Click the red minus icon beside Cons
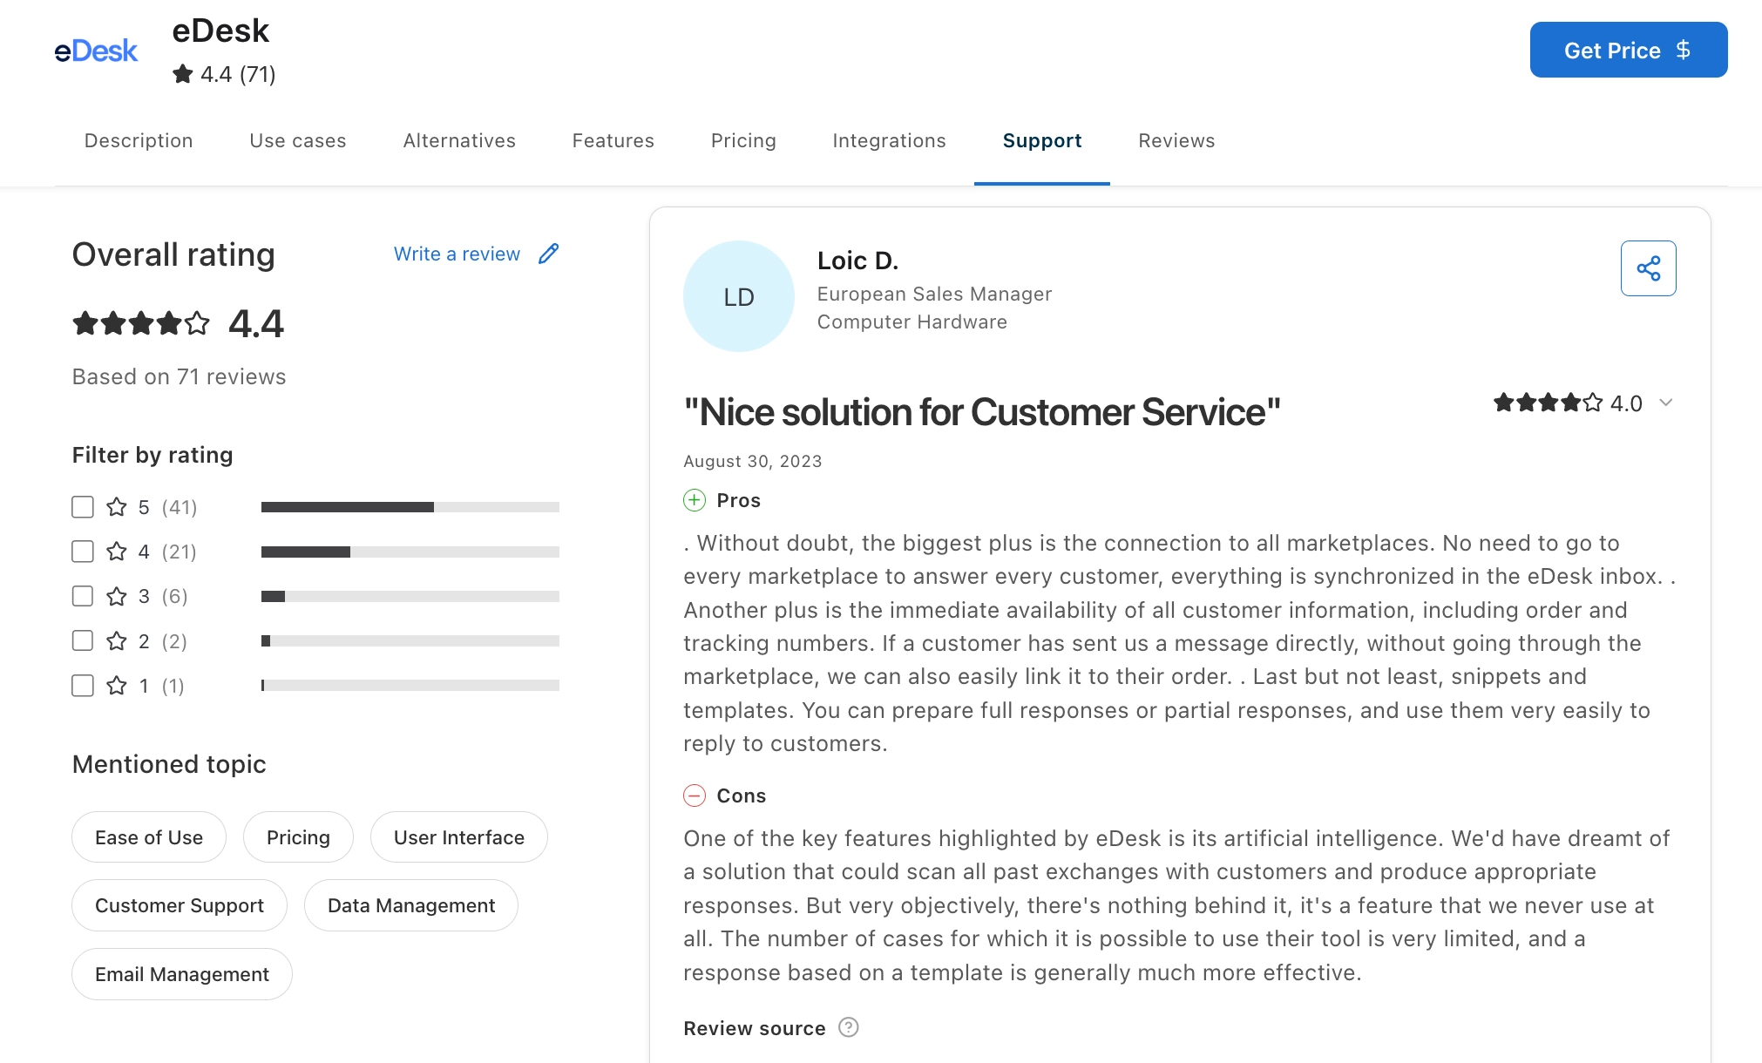Viewport: 1762px width, 1063px height. 694,796
